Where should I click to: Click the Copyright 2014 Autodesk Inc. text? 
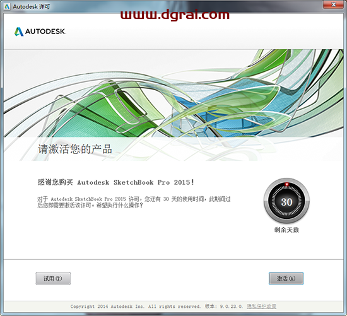coord(107,307)
